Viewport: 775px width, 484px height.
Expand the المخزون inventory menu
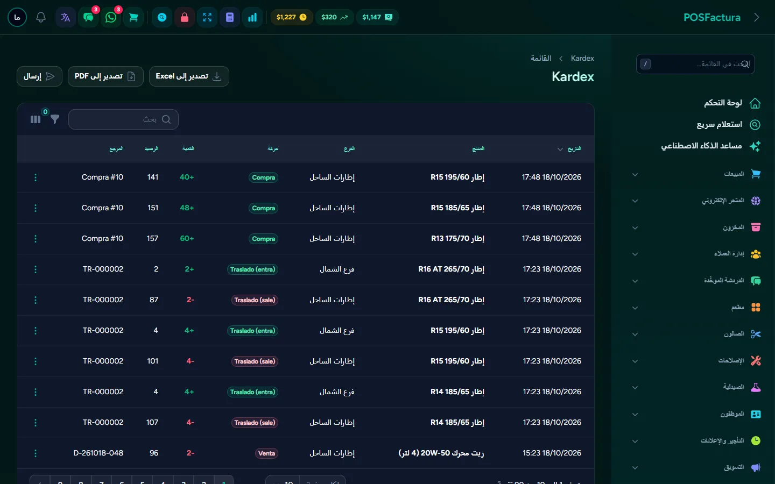[695, 227]
